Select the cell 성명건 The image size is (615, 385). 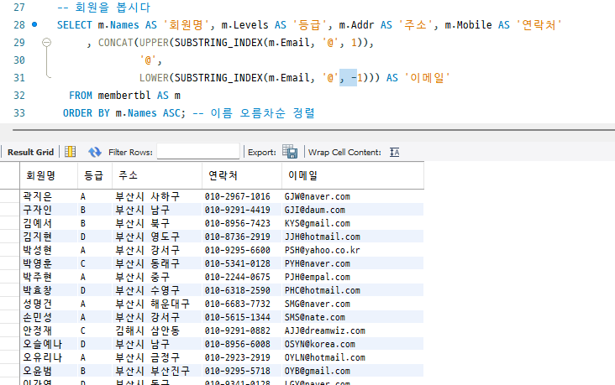point(49,304)
